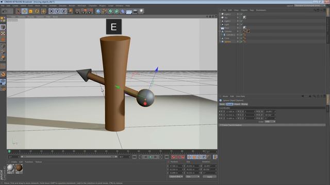The height and width of the screenshot is (185, 330).
Task: Select the Rotate tool in toolbar
Action: coord(37,11)
